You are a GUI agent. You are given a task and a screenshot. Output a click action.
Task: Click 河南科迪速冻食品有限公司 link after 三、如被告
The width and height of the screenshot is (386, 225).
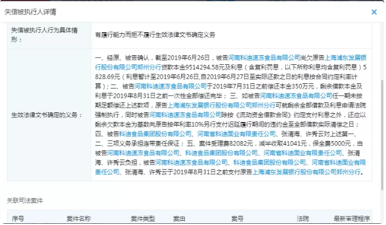tap(296, 96)
